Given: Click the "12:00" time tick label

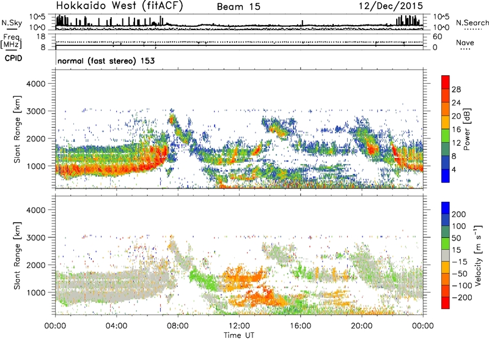Looking at the screenshot, I should point(239,326).
